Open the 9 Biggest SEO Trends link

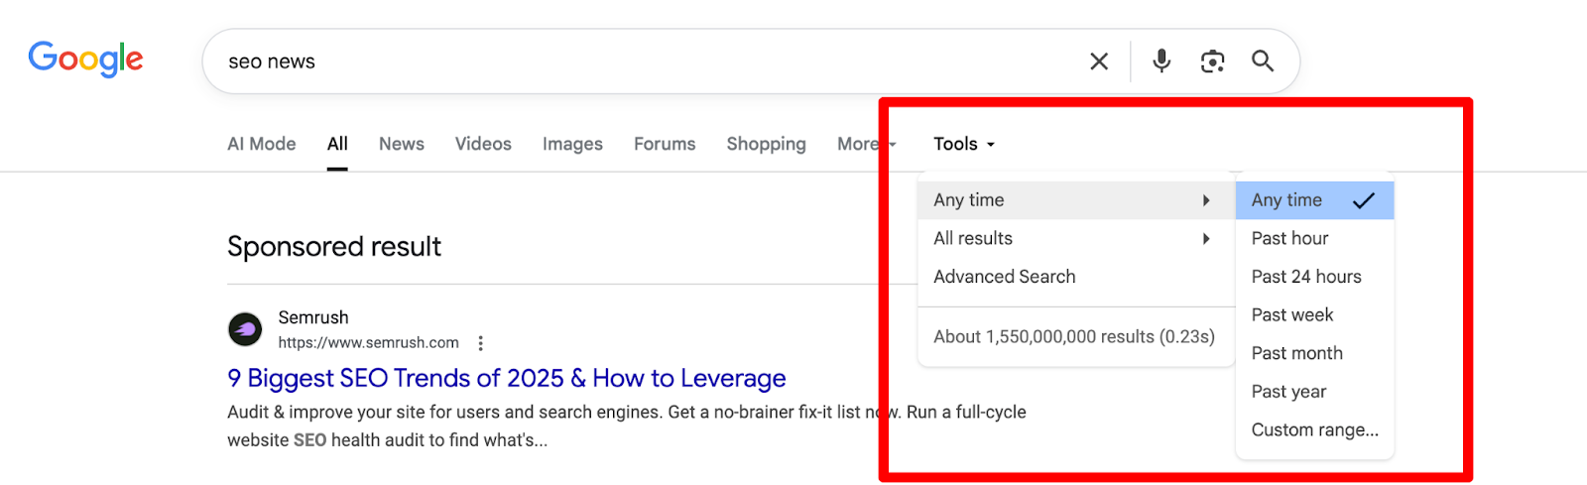point(506,379)
